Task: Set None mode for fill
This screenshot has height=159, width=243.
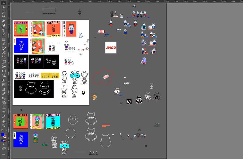Action: [x=5, y=140]
